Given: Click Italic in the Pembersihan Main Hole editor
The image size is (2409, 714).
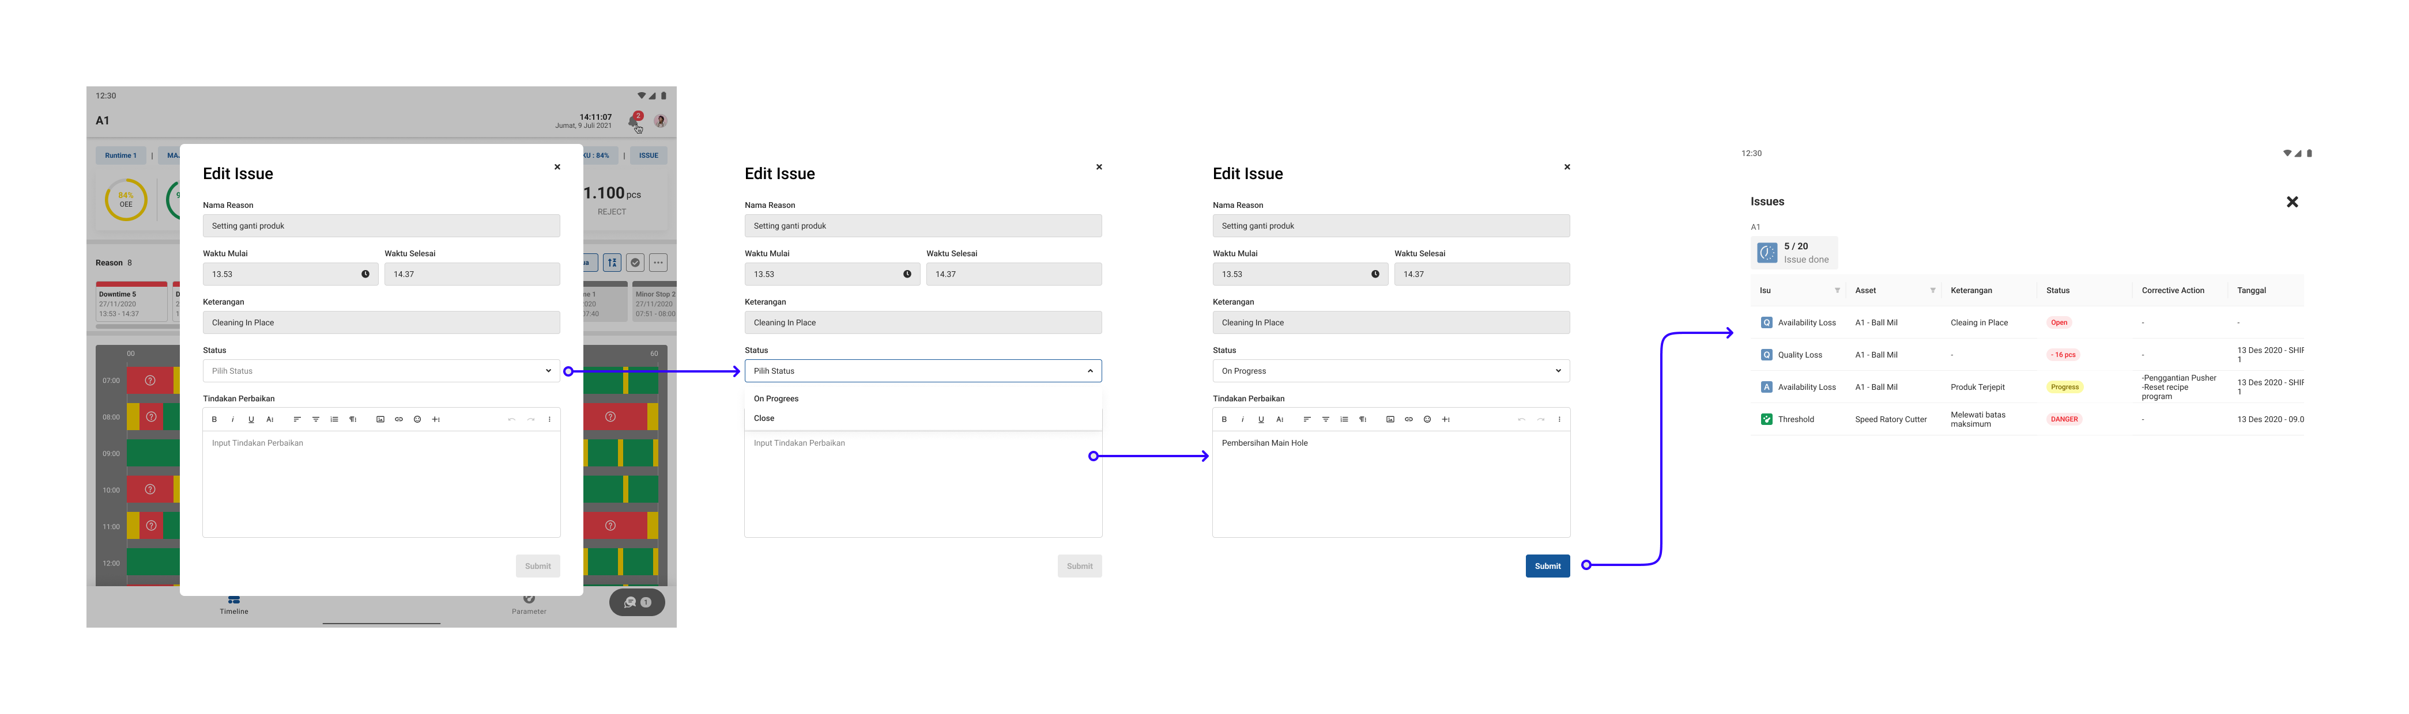Looking at the screenshot, I should click(1243, 420).
